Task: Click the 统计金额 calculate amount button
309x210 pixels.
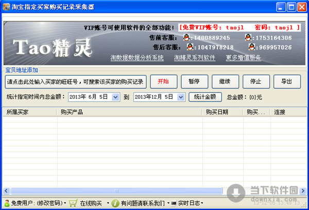Action: (205, 97)
